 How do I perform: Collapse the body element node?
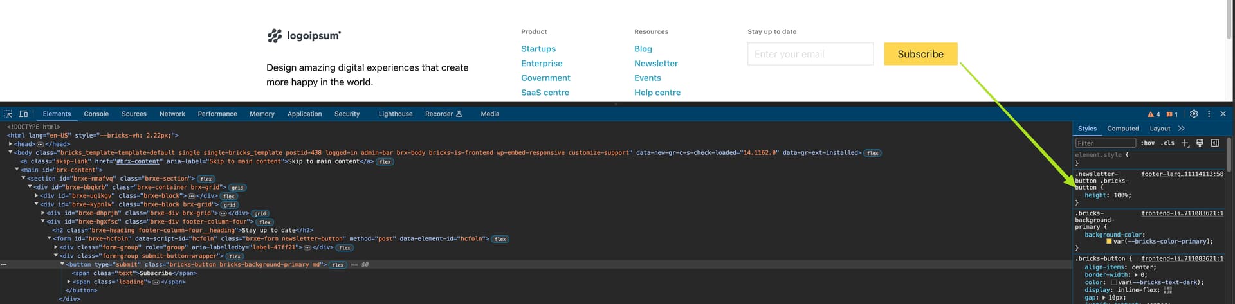point(10,153)
